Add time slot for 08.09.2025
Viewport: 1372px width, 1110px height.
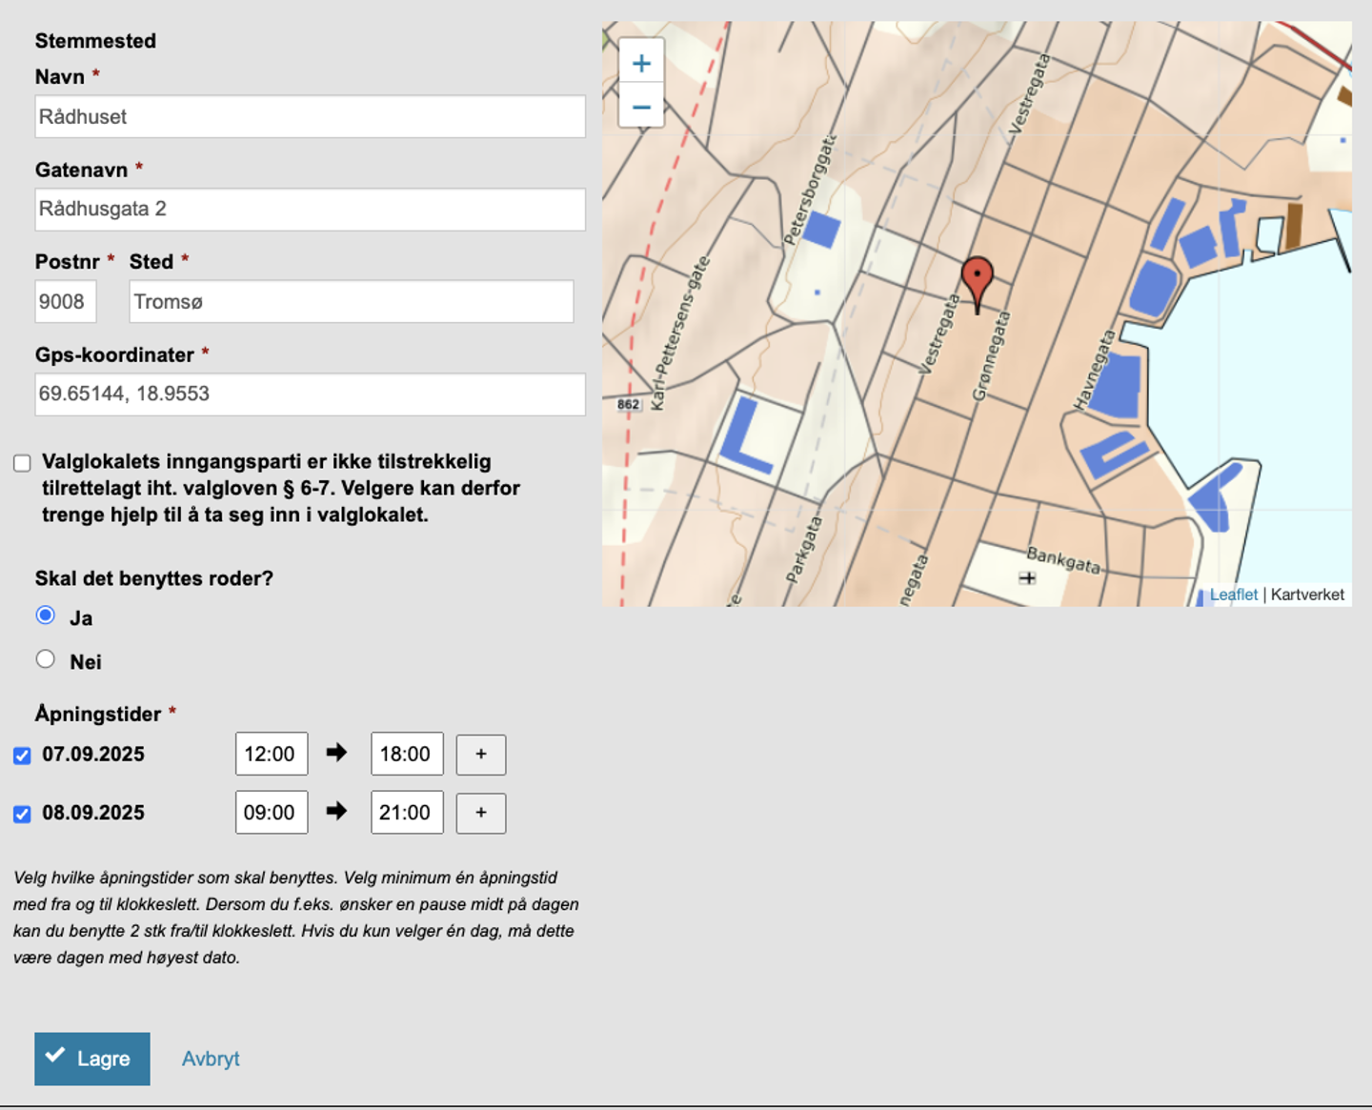pos(480,813)
